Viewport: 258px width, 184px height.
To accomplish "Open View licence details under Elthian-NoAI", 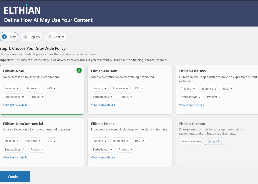I will [15, 105].
